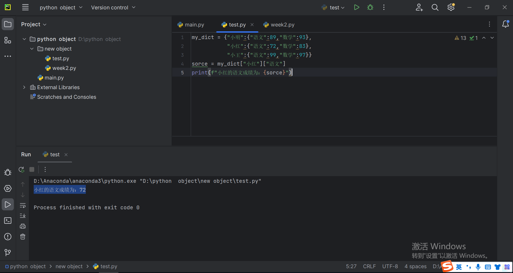Go to previous highlighted error arrow
Screen dimensions: 513x273
484,38
